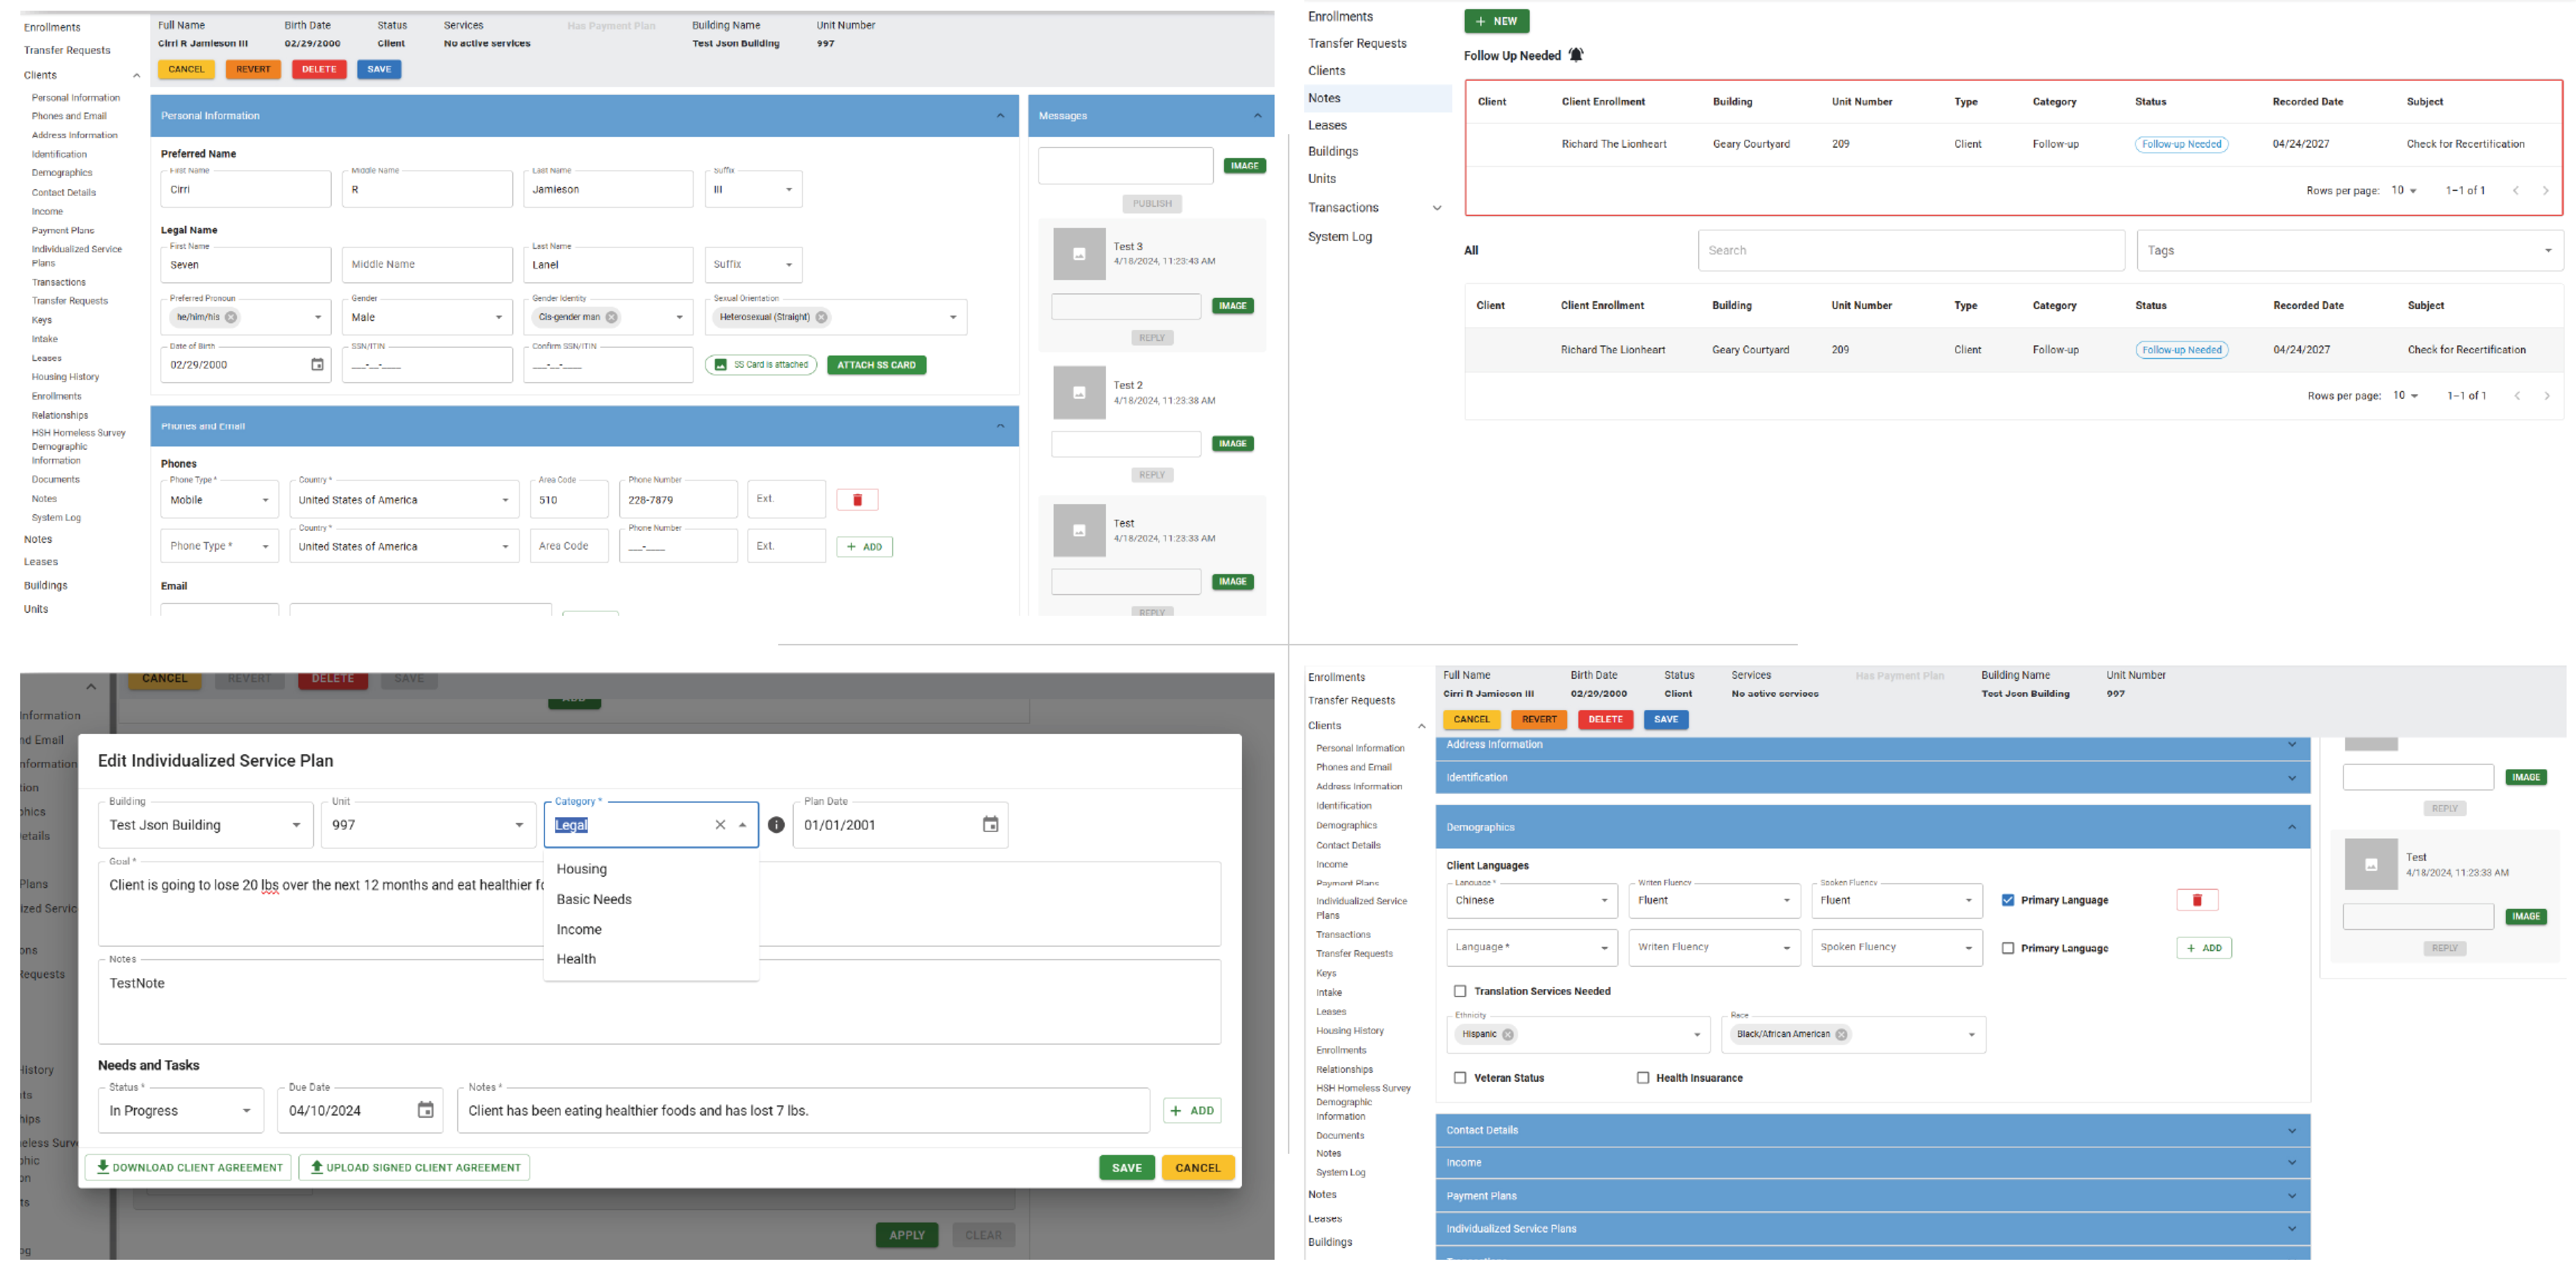Click the red DELETE button in top-left window
Viewport: 2576px width, 1288px height.
[x=319, y=69]
